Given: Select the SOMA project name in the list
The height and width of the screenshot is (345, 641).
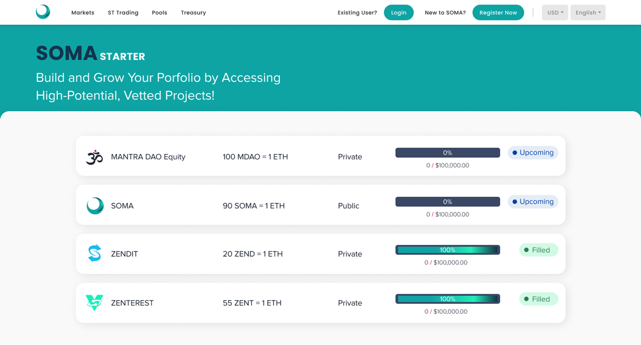Looking at the screenshot, I should pyautogui.click(x=122, y=206).
